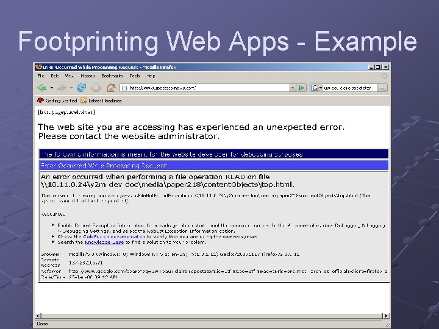
Task: Click the green Back arrow in Firefox
Action: click(x=42, y=88)
